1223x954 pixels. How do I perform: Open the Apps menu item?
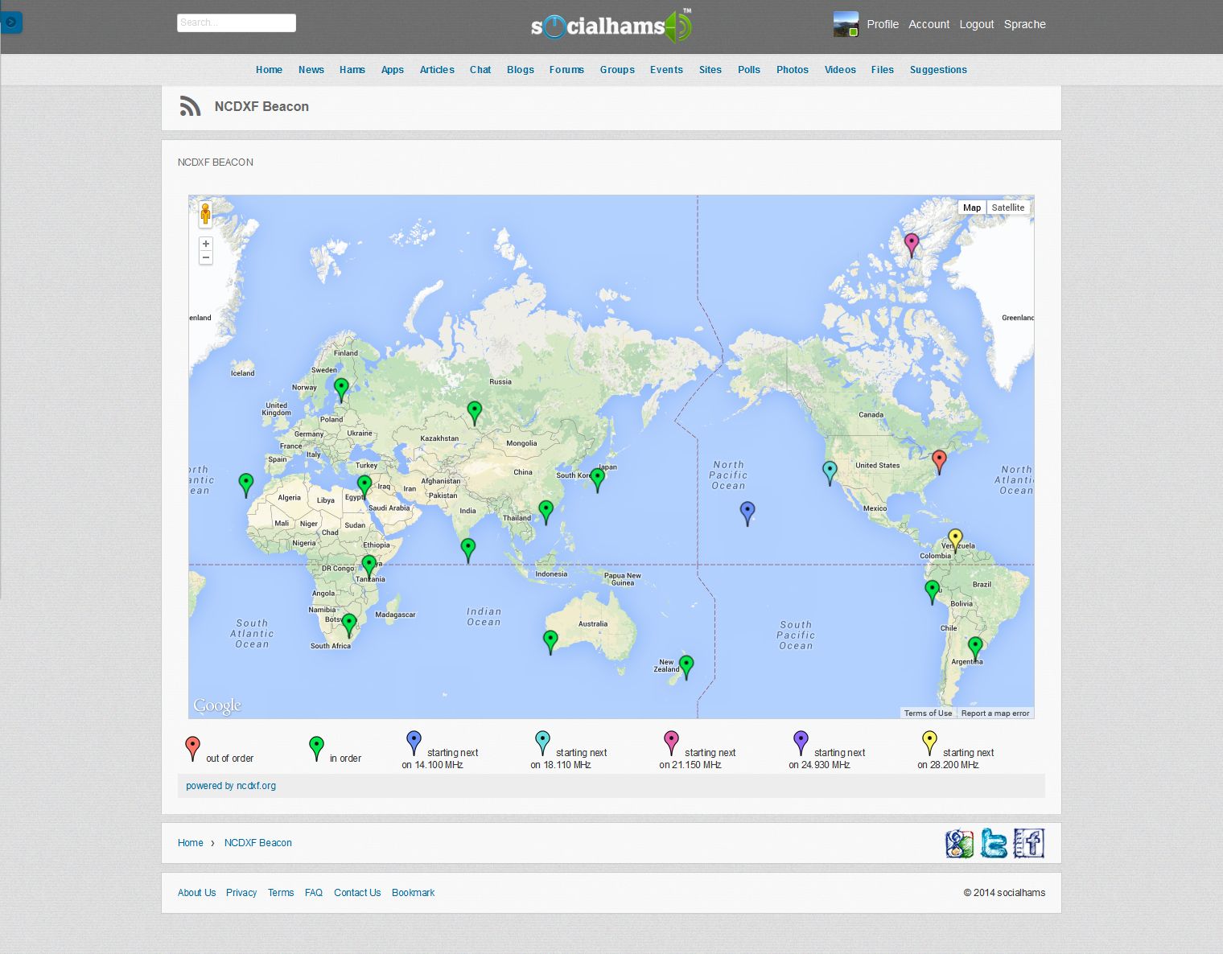[393, 70]
